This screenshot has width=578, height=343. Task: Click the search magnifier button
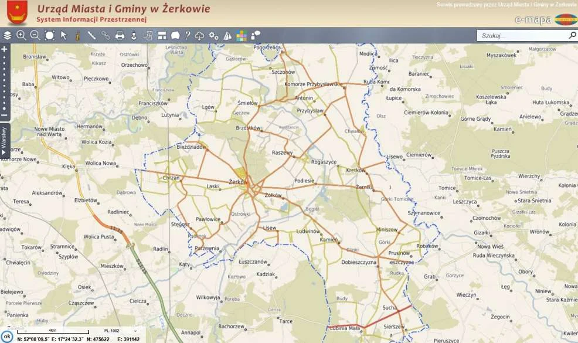point(572,36)
